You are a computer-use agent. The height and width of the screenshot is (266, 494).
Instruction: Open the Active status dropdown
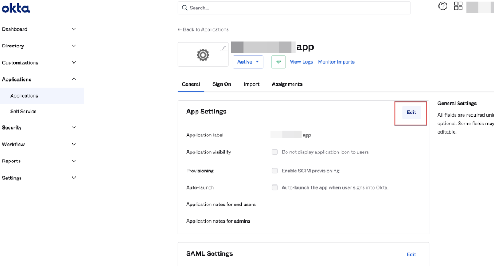point(248,62)
